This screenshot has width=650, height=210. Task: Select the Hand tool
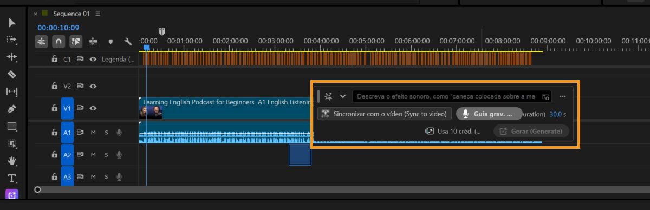click(12, 161)
